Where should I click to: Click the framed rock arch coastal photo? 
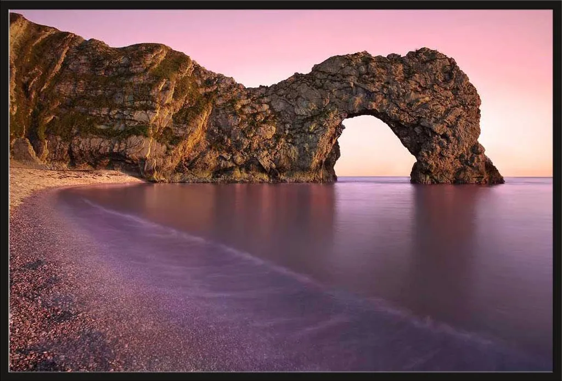[x=281, y=190]
